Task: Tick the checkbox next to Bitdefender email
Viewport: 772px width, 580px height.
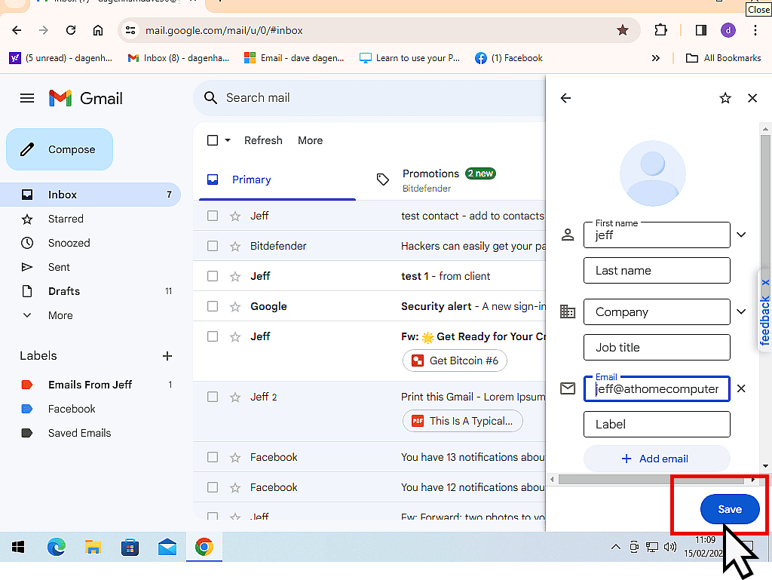Action: pyautogui.click(x=213, y=246)
